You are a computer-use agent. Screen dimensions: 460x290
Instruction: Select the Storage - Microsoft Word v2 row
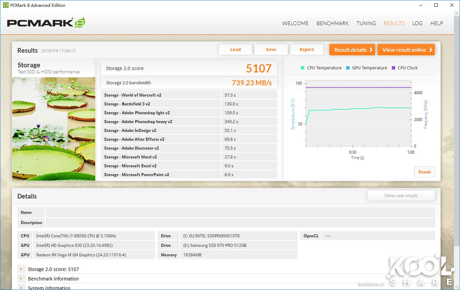point(189,157)
